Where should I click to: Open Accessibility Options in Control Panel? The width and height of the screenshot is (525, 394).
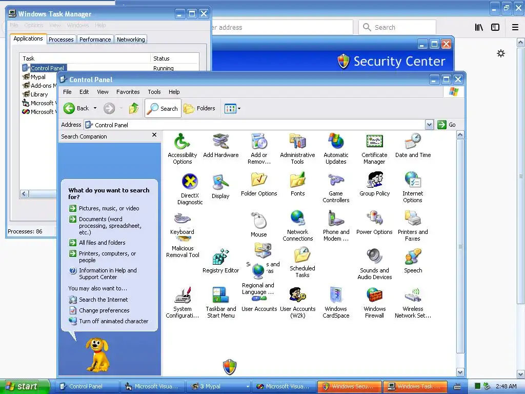182,149
